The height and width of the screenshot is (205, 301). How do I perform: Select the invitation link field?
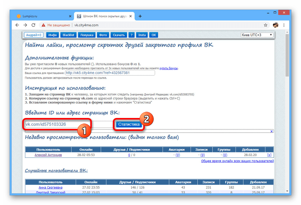tap(110, 73)
